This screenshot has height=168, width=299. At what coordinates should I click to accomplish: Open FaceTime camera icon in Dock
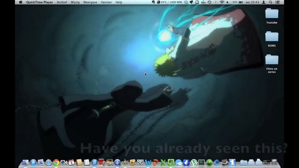64,162
